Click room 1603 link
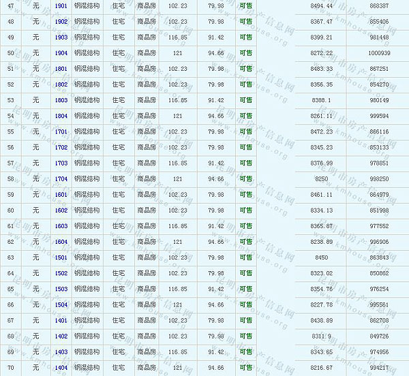409x376 pixels. coord(61,225)
